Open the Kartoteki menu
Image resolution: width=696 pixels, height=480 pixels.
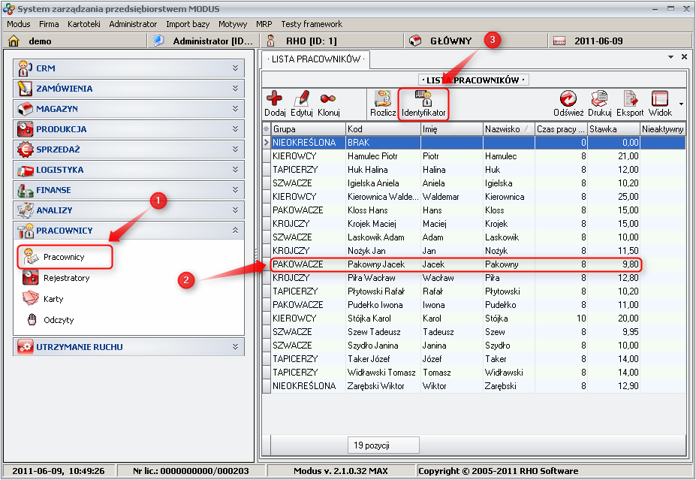(83, 24)
